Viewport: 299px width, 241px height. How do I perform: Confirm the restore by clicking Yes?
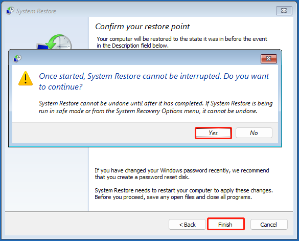(213, 133)
